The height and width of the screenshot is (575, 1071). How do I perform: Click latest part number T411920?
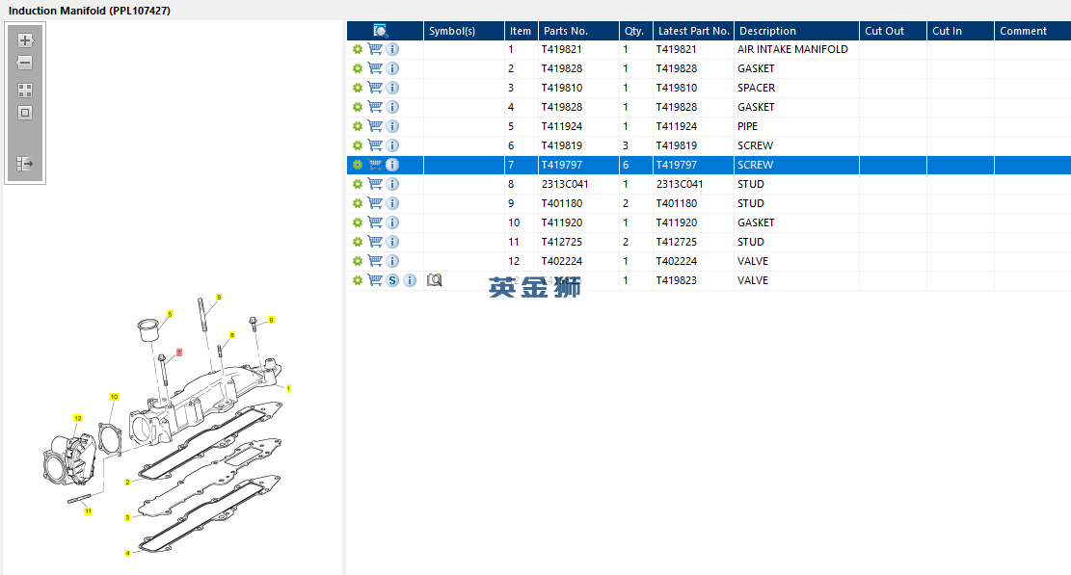pos(676,222)
